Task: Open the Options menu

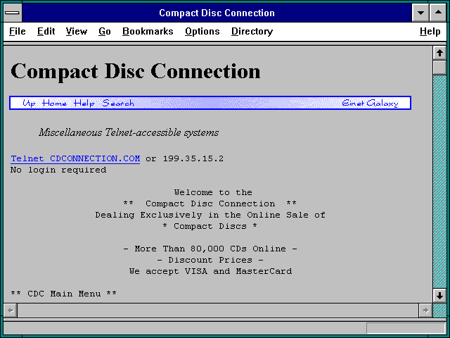Action: coord(202,31)
